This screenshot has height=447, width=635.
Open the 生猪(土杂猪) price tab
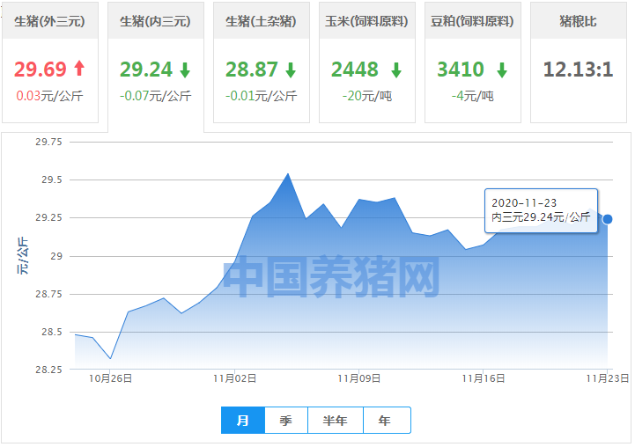tap(262, 62)
